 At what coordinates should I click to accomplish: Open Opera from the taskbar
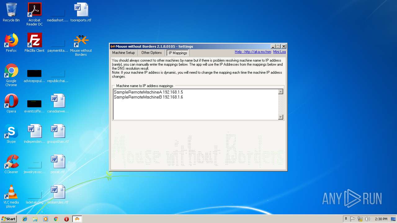(x=66, y=219)
